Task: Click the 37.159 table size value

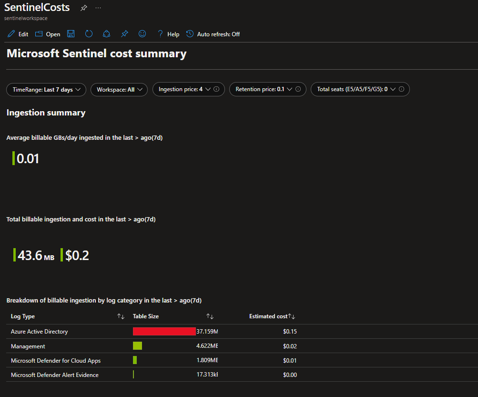Action: (x=207, y=332)
